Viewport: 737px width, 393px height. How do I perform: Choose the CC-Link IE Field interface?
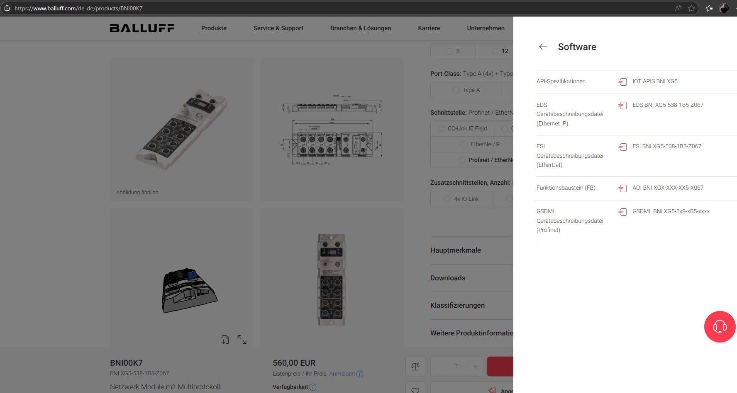pos(462,129)
